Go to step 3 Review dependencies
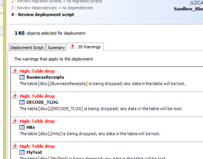Screen dimensions: 203x159 [x=52, y=8]
